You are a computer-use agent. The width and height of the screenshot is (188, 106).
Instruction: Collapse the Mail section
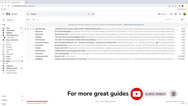click(1, 24)
